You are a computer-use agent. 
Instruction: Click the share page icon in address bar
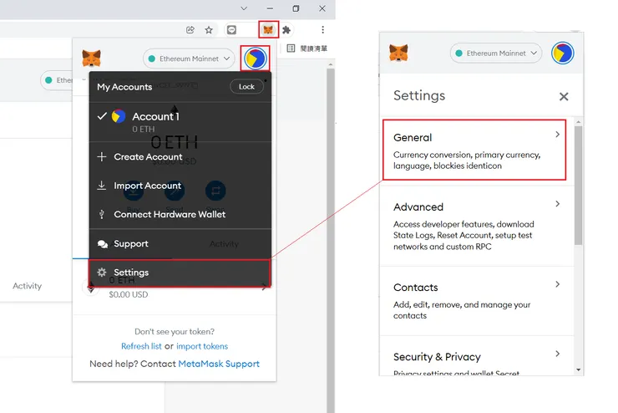(x=190, y=30)
